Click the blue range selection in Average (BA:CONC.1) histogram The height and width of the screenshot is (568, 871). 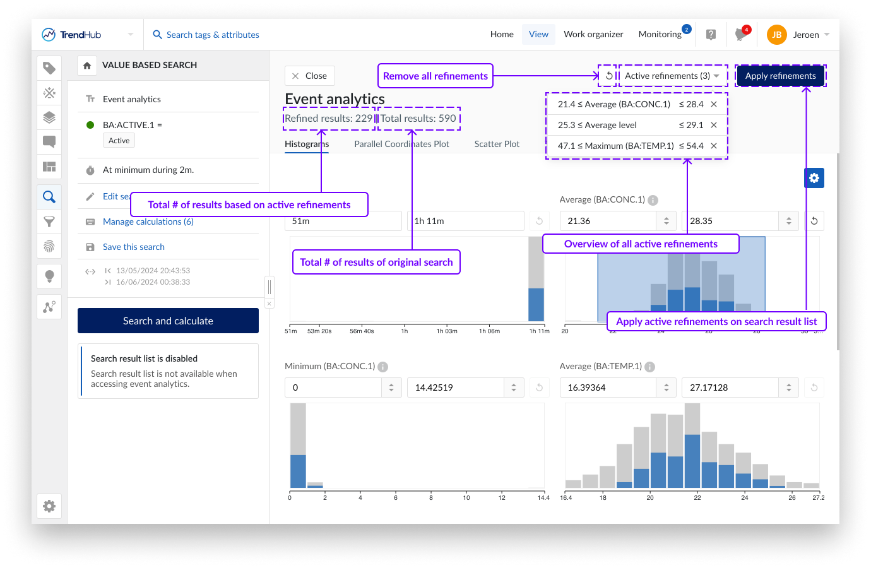point(631,278)
